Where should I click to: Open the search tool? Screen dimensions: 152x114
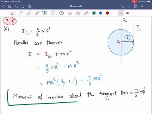[16, 6]
